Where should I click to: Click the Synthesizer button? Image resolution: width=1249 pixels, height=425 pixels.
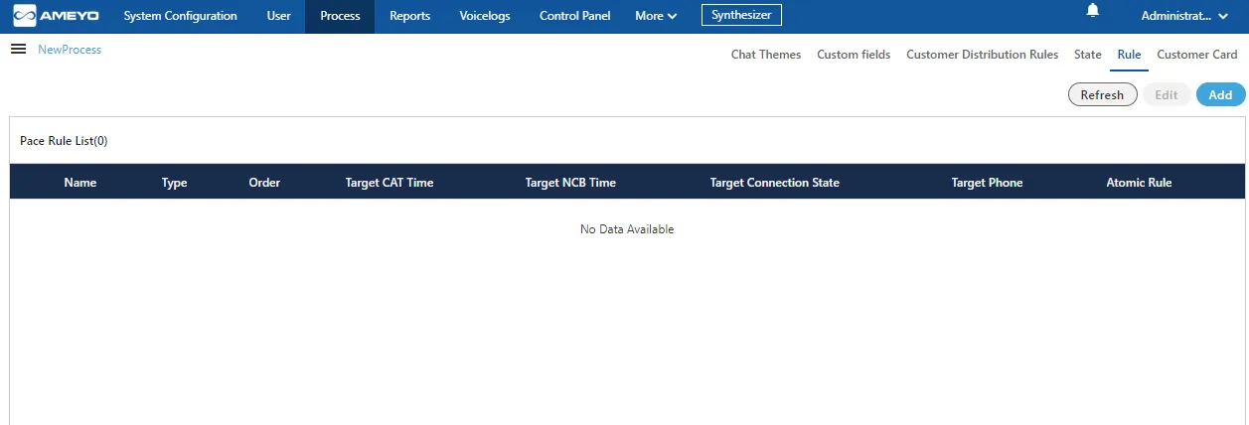point(741,15)
